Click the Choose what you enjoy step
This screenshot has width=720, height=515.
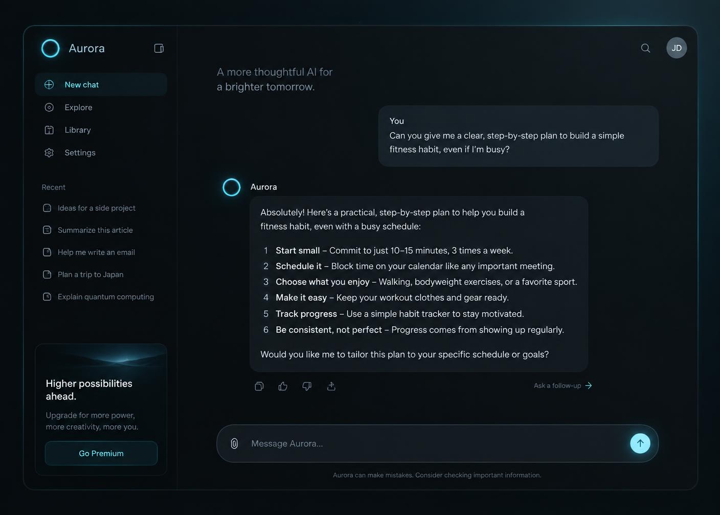426,282
